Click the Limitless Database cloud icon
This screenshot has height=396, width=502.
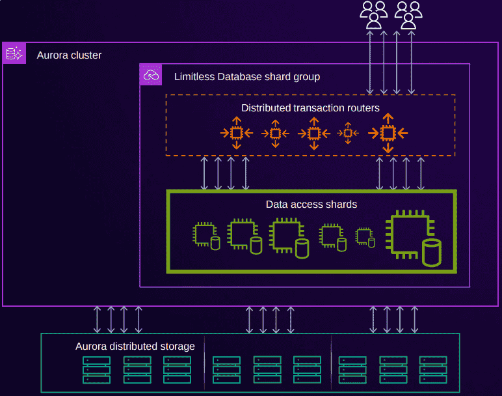click(151, 76)
